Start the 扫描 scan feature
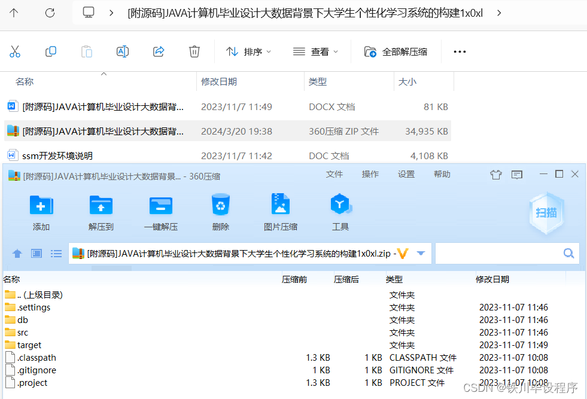The height and width of the screenshot is (399, 587). pyautogui.click(x=546, y=214)
